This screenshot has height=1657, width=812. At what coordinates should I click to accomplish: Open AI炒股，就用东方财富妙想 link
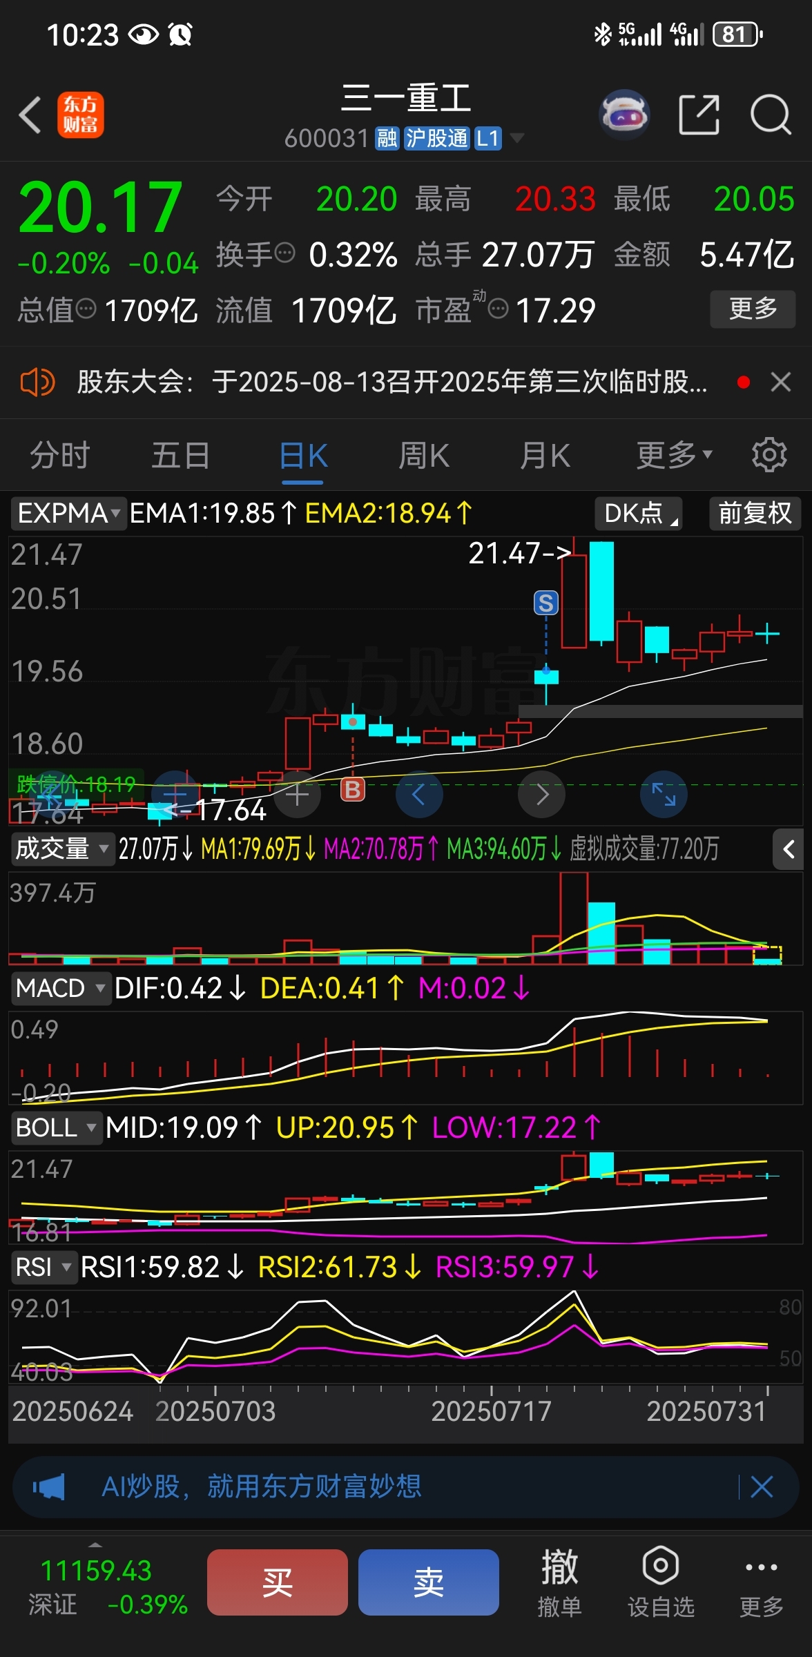pos(262,1486)
